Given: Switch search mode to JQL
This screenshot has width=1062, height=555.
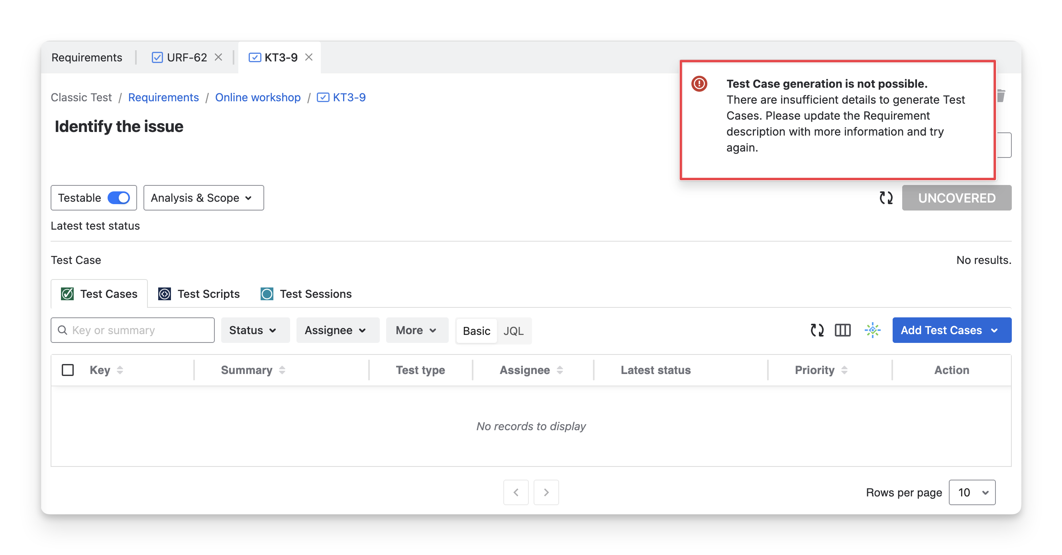Looking at the screenshot, I should click(x=513, y=331).
